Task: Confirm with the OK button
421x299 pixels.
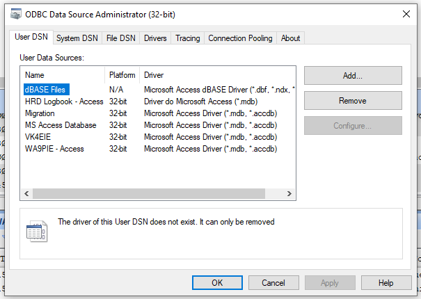Action: pos(217,282)
